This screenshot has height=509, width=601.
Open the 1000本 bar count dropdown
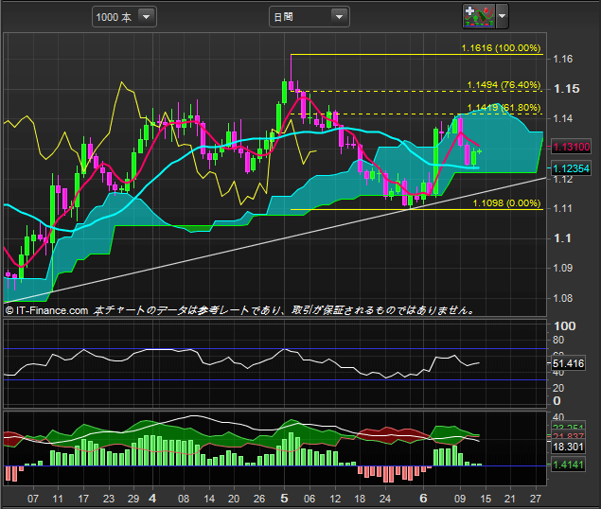click(x=124, y=17)
